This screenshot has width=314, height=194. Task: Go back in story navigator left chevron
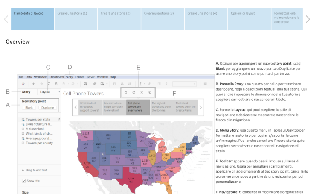tap(76, 107)
